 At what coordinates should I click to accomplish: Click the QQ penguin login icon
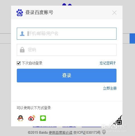click(20, 118)
